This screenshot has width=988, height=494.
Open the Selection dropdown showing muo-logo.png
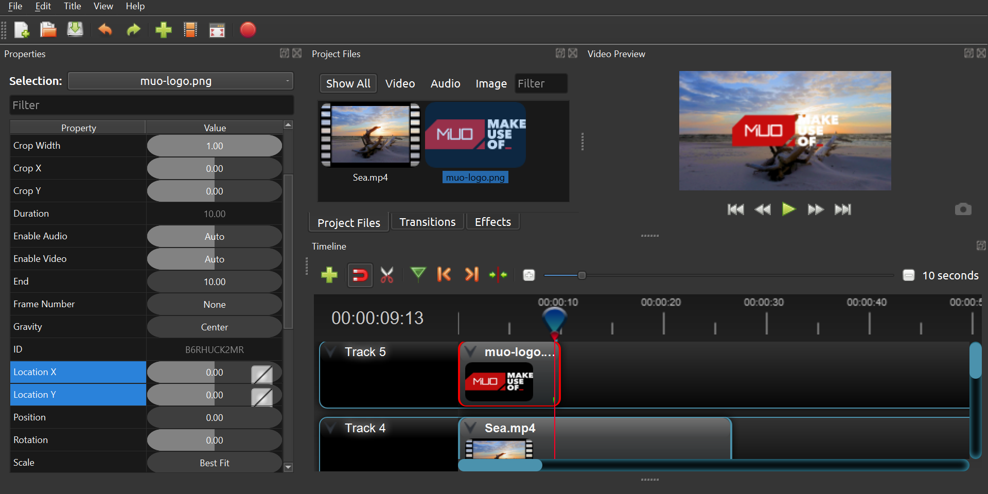181,81
